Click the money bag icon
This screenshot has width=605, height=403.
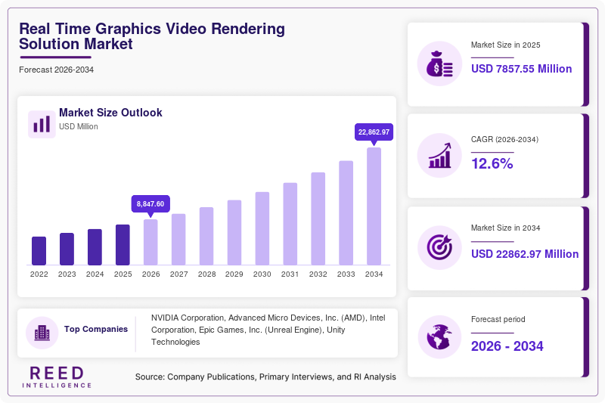(x=439, y=64)
